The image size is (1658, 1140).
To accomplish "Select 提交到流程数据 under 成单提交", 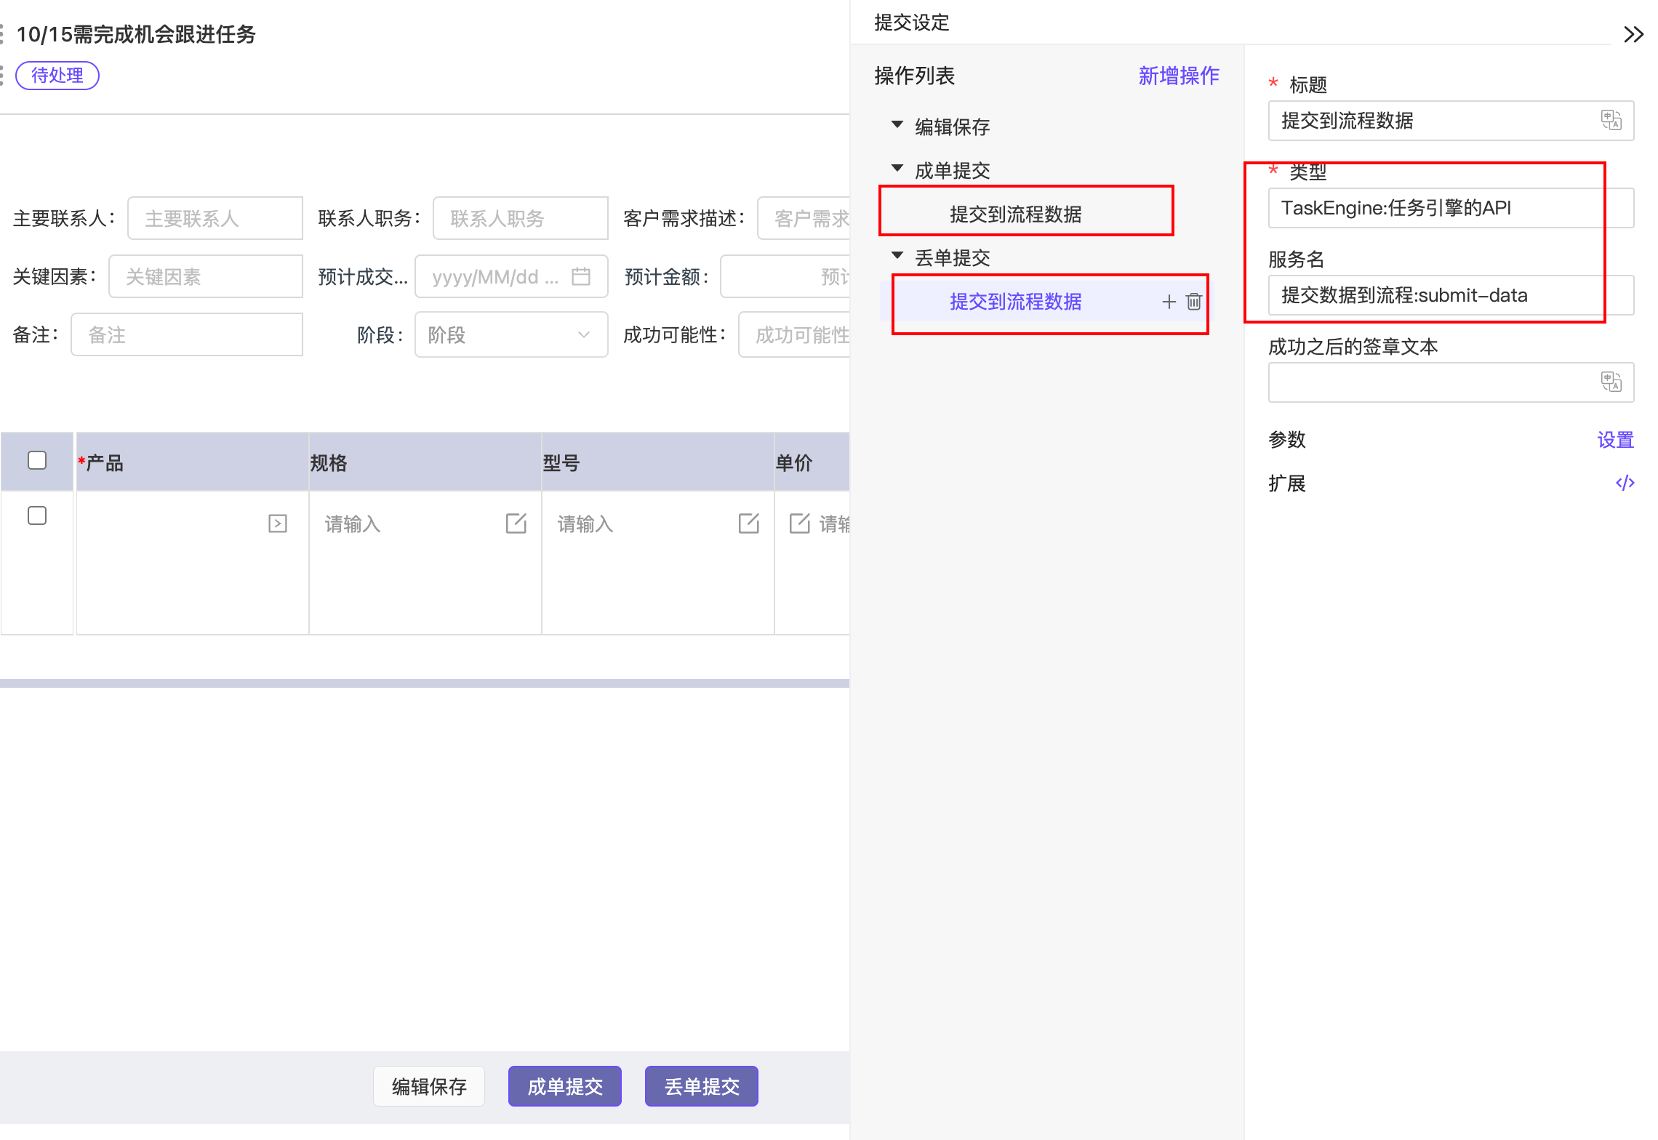I will (x=1016, y=214).
